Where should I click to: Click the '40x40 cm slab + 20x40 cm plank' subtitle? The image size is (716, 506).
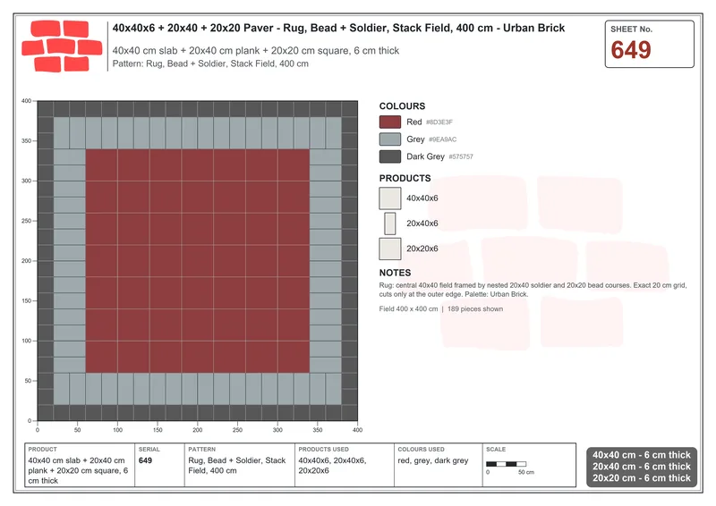click(256, 51)
